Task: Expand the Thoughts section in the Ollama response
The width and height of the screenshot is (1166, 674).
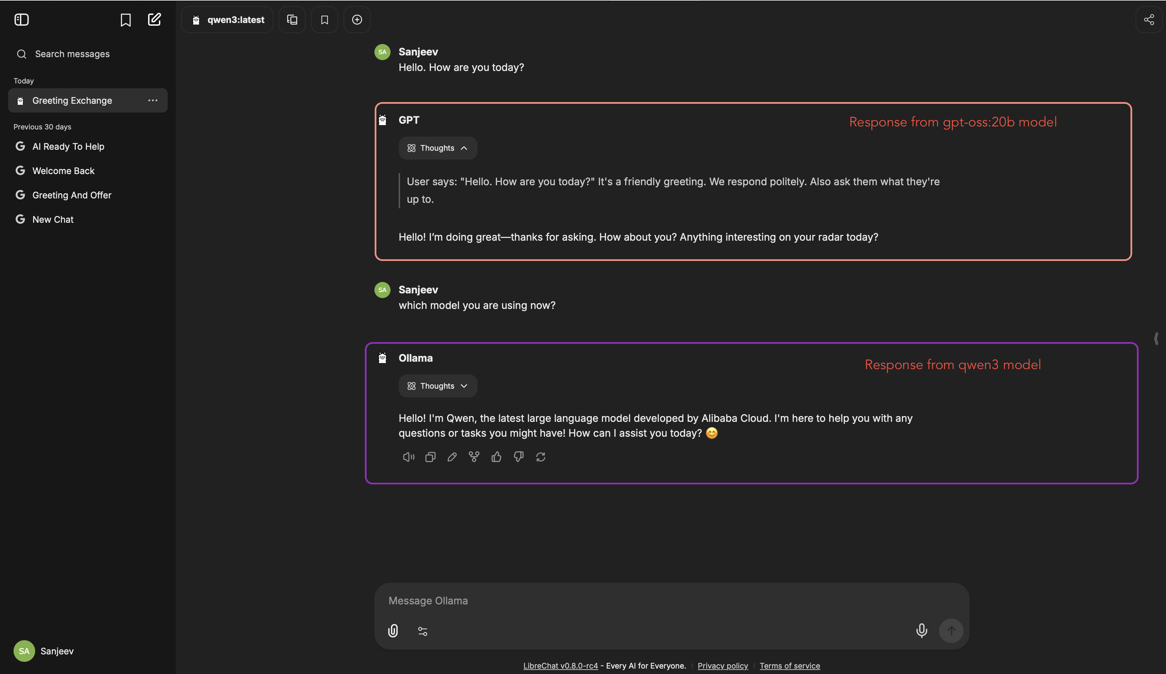Action: pos(437,386)
